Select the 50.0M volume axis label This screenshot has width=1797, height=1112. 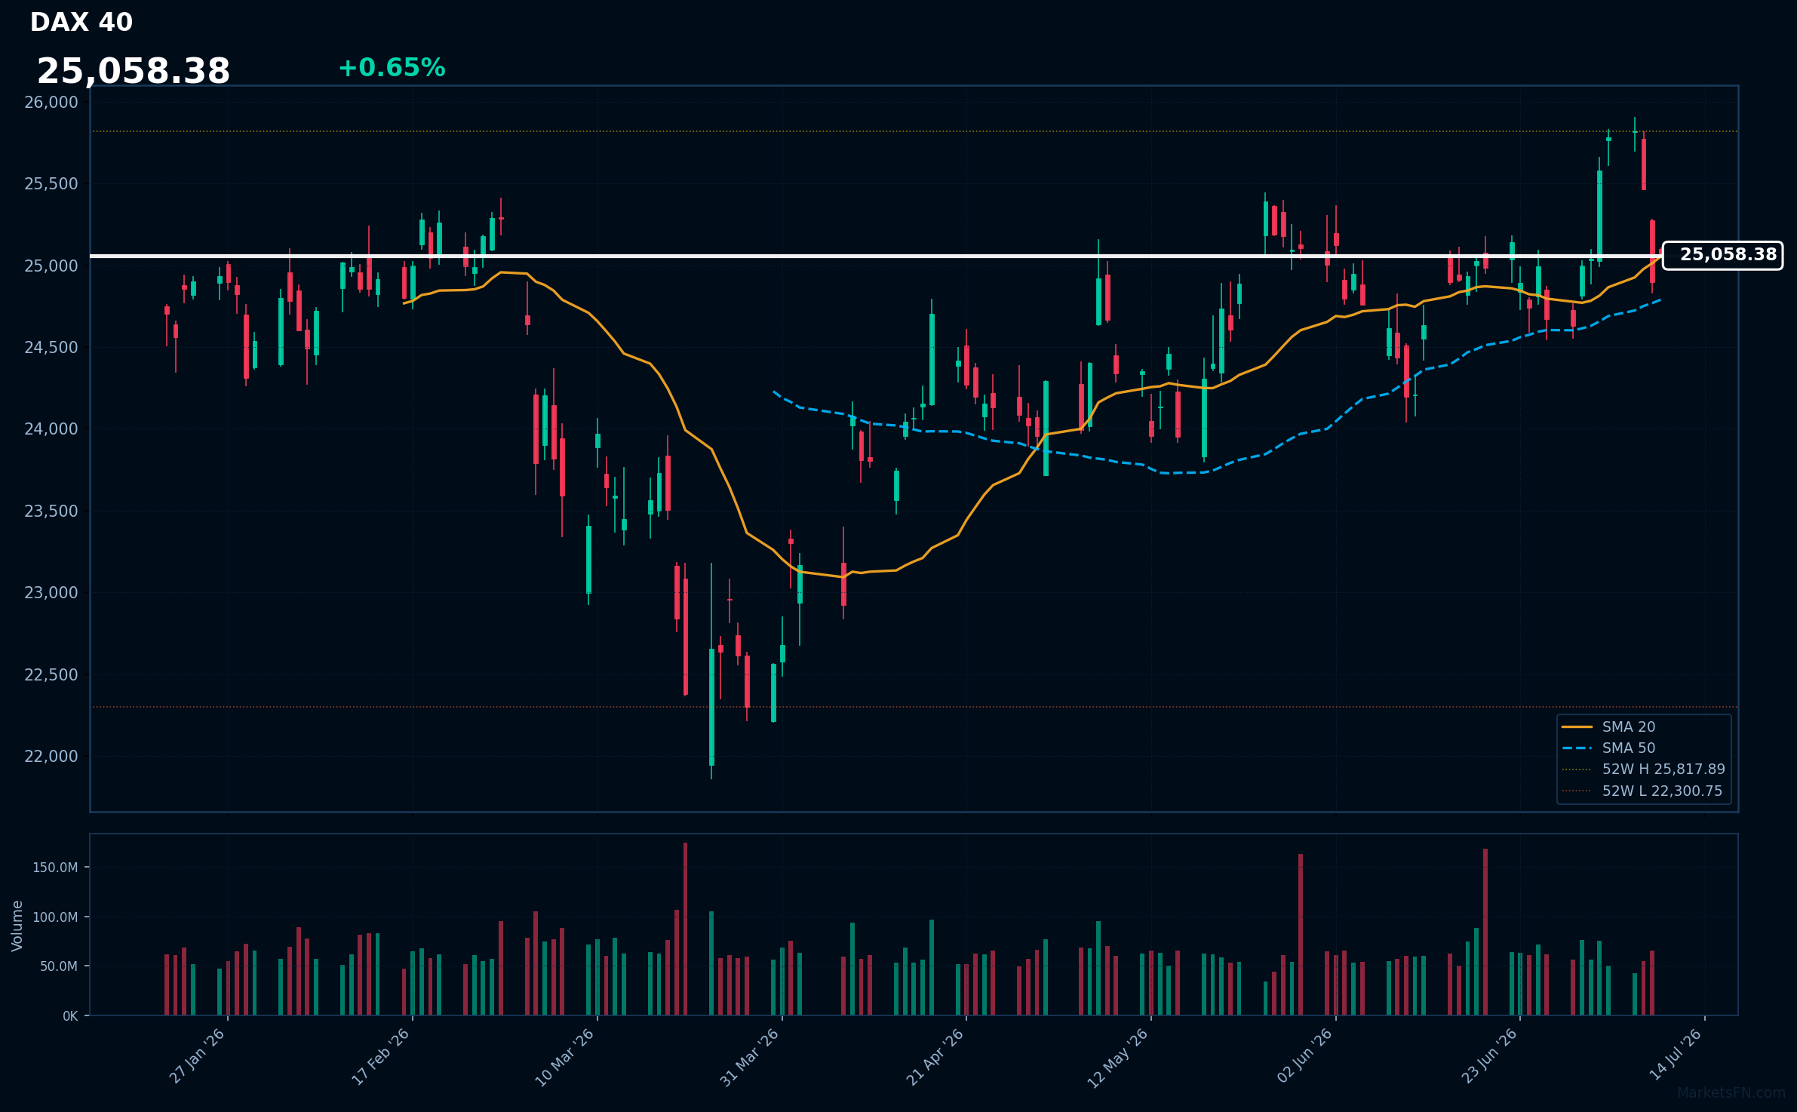click(x=59, y=966)
